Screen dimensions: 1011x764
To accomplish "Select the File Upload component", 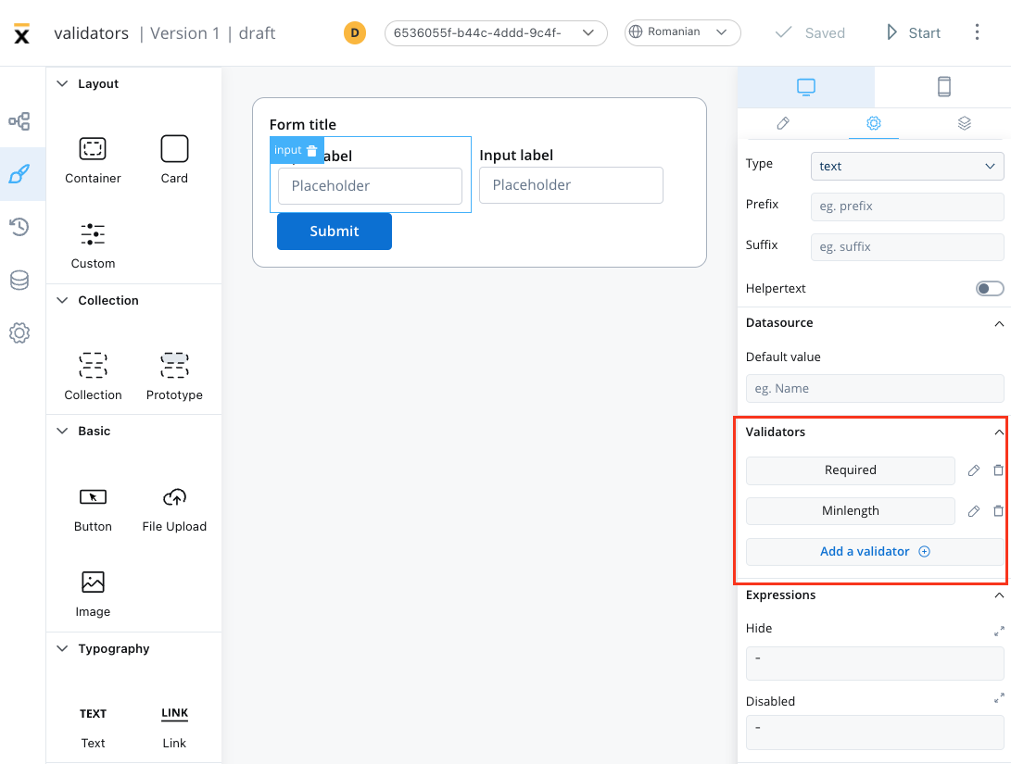I will (174, 509).
